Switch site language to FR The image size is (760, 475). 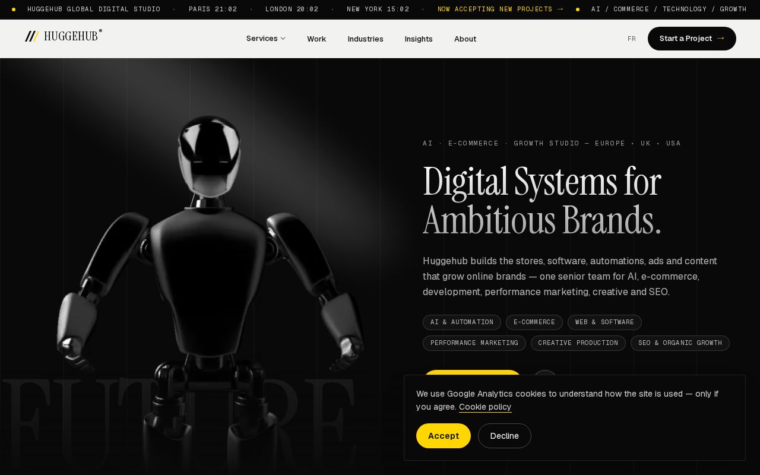632,39
